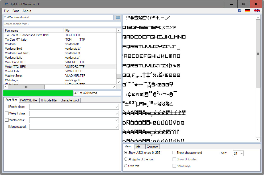Select the Own text radio option
Image resolution: width=264 pixels, height=175 pixels.
[125, 166]
